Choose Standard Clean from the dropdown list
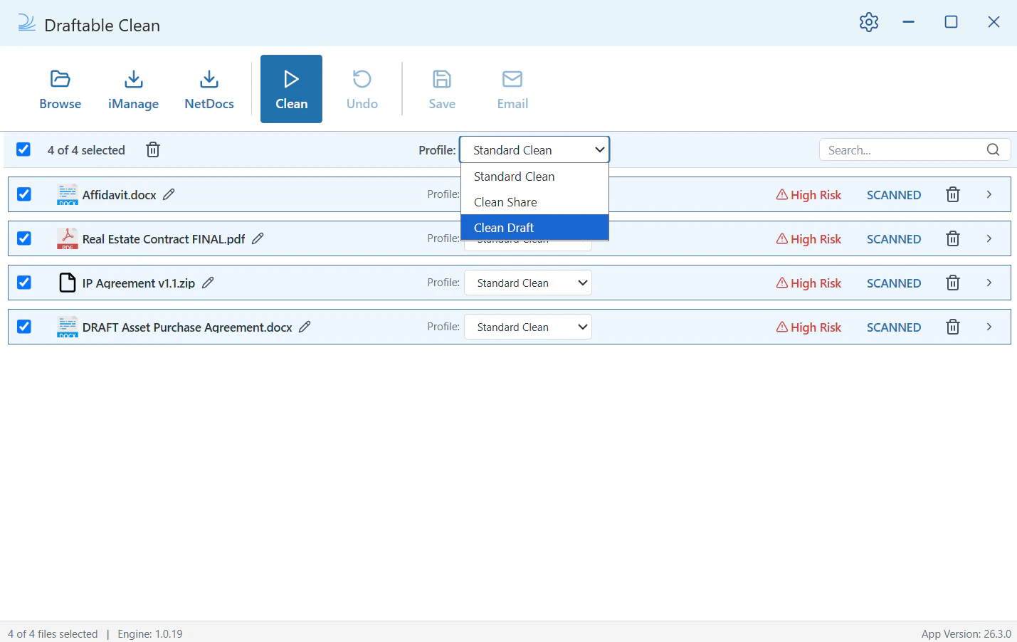The height and width of the screenshot is (642, 1017). coord(534,177)
